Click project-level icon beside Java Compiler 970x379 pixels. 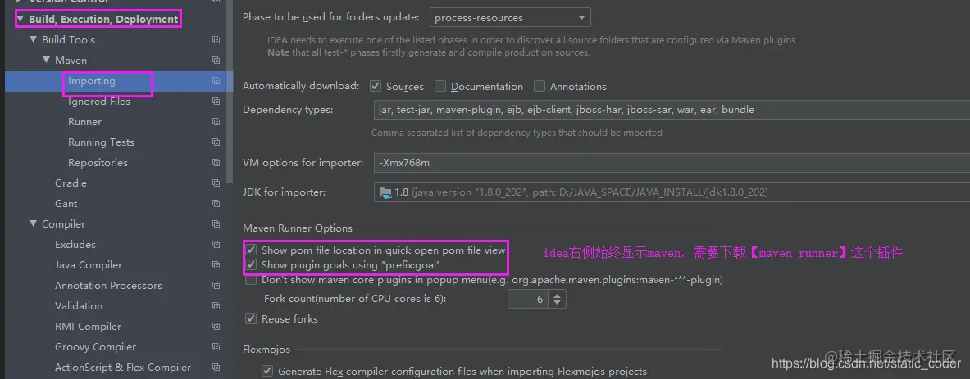point(216,265)
